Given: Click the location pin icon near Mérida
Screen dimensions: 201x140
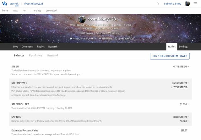Looking at the screenshot, I should 71,39.
